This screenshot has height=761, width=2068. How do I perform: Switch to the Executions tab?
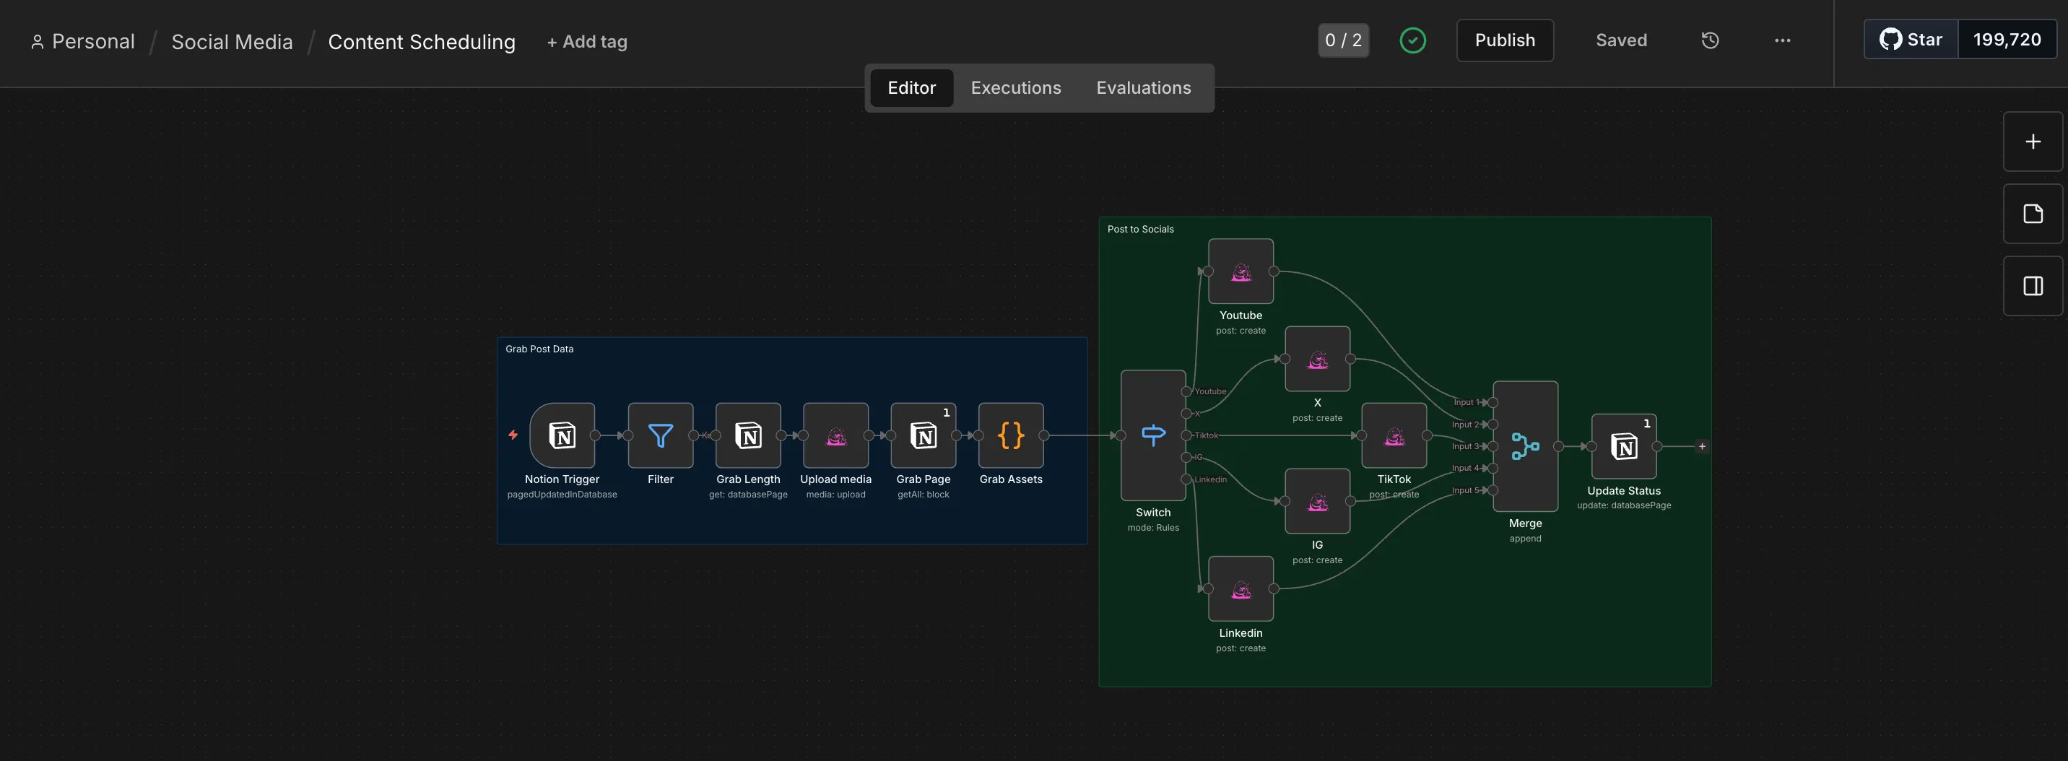[1015, 87]
